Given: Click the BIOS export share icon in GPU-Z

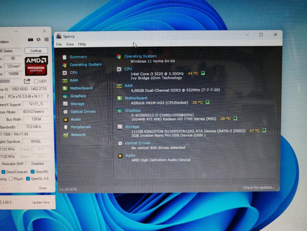Looking at the screenshot, I should [x=27, y=81].
